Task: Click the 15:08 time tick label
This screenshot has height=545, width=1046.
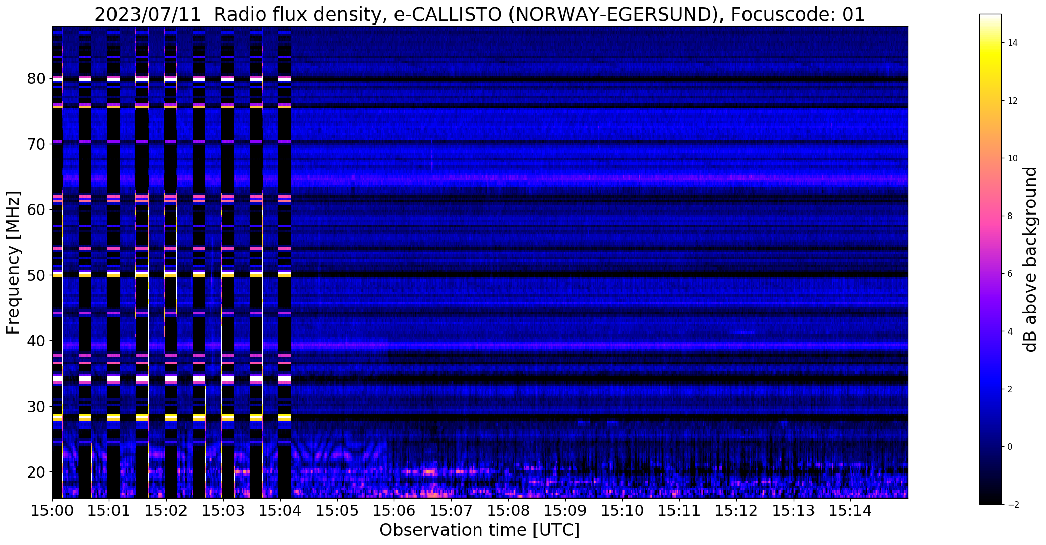Action: tap(508, 510)
